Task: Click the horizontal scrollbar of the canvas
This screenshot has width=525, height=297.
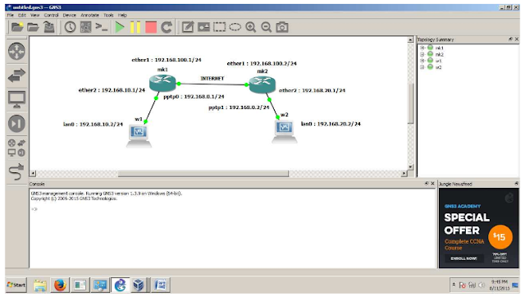Action: tap(203, 173)
